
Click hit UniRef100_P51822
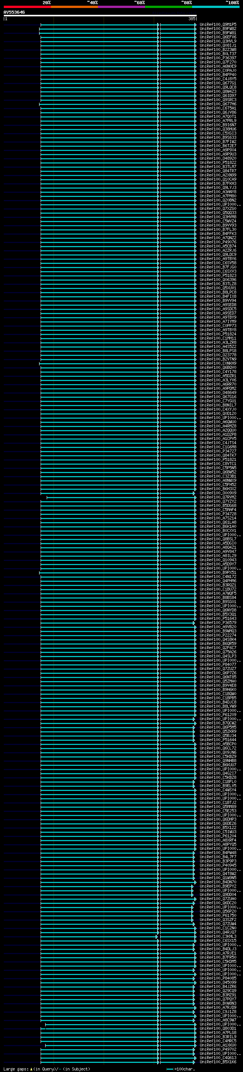[218, 163]
